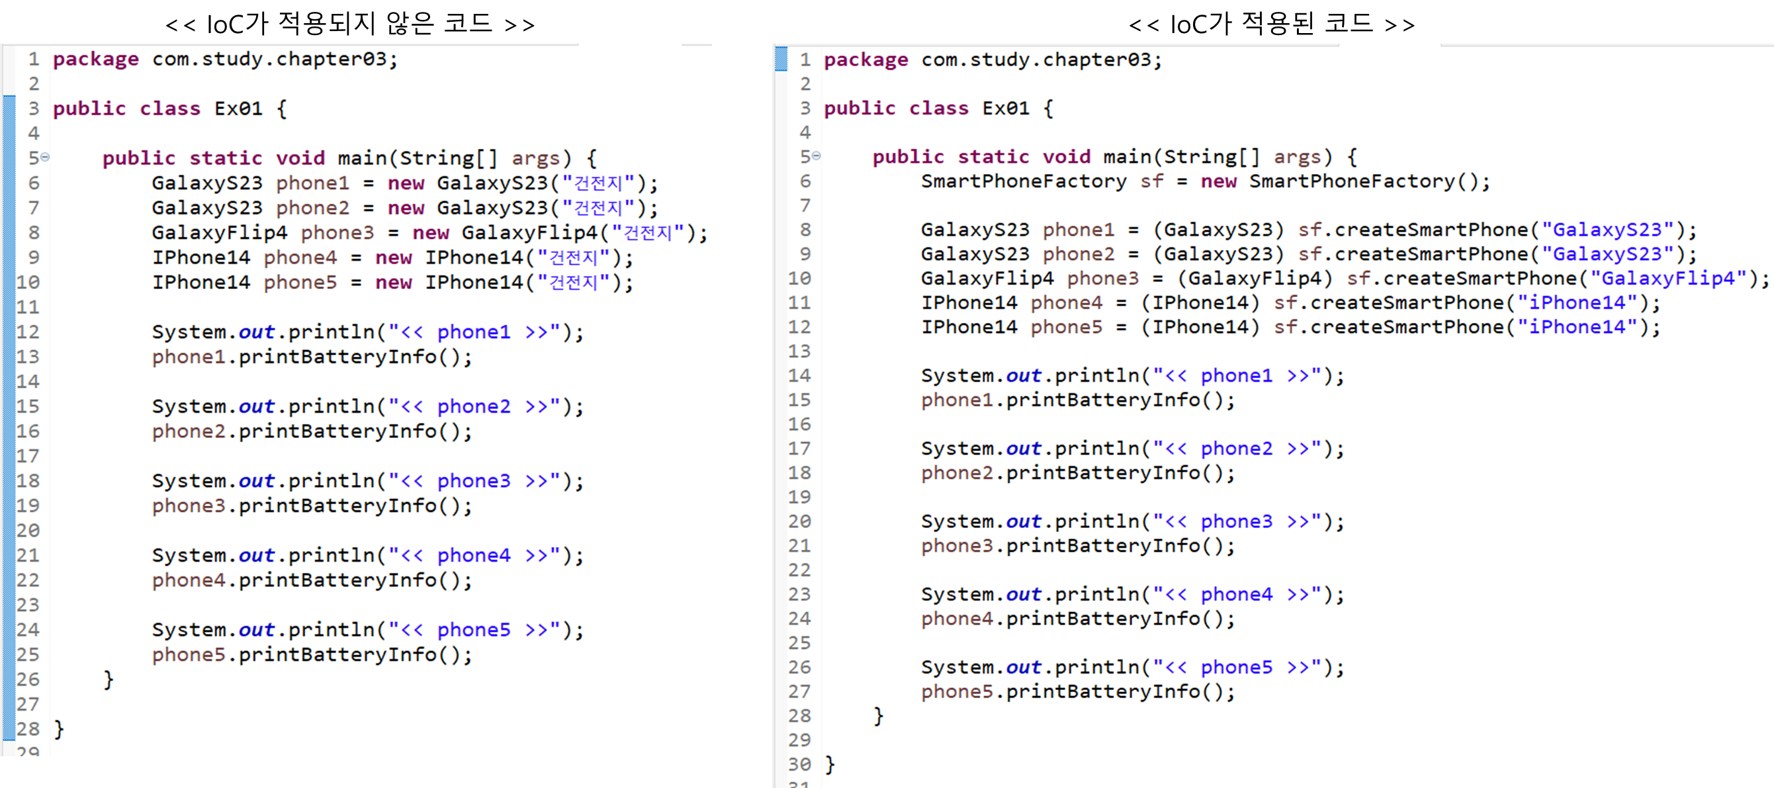Viewport: 1774px width, 788px height.
Task: Click first "iPhone14" string on right line 11
Action: click(x=1576, y=303)
